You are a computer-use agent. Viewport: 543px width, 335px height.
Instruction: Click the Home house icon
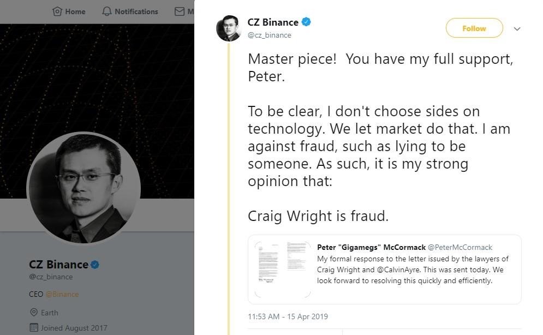tap(57, 11)
